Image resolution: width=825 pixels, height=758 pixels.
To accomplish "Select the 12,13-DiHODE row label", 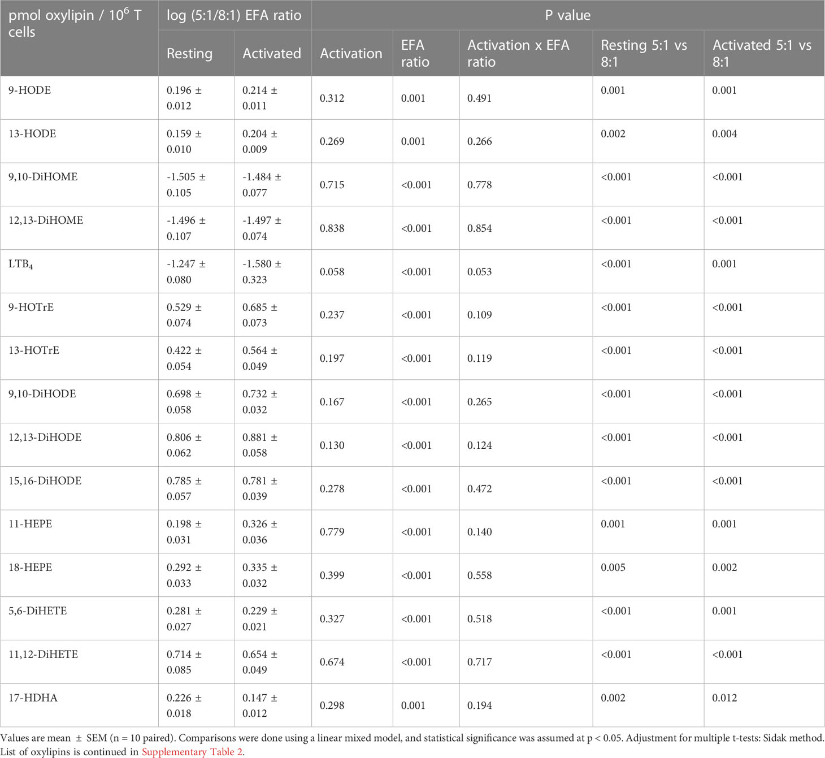I will [x=45, y=438].
